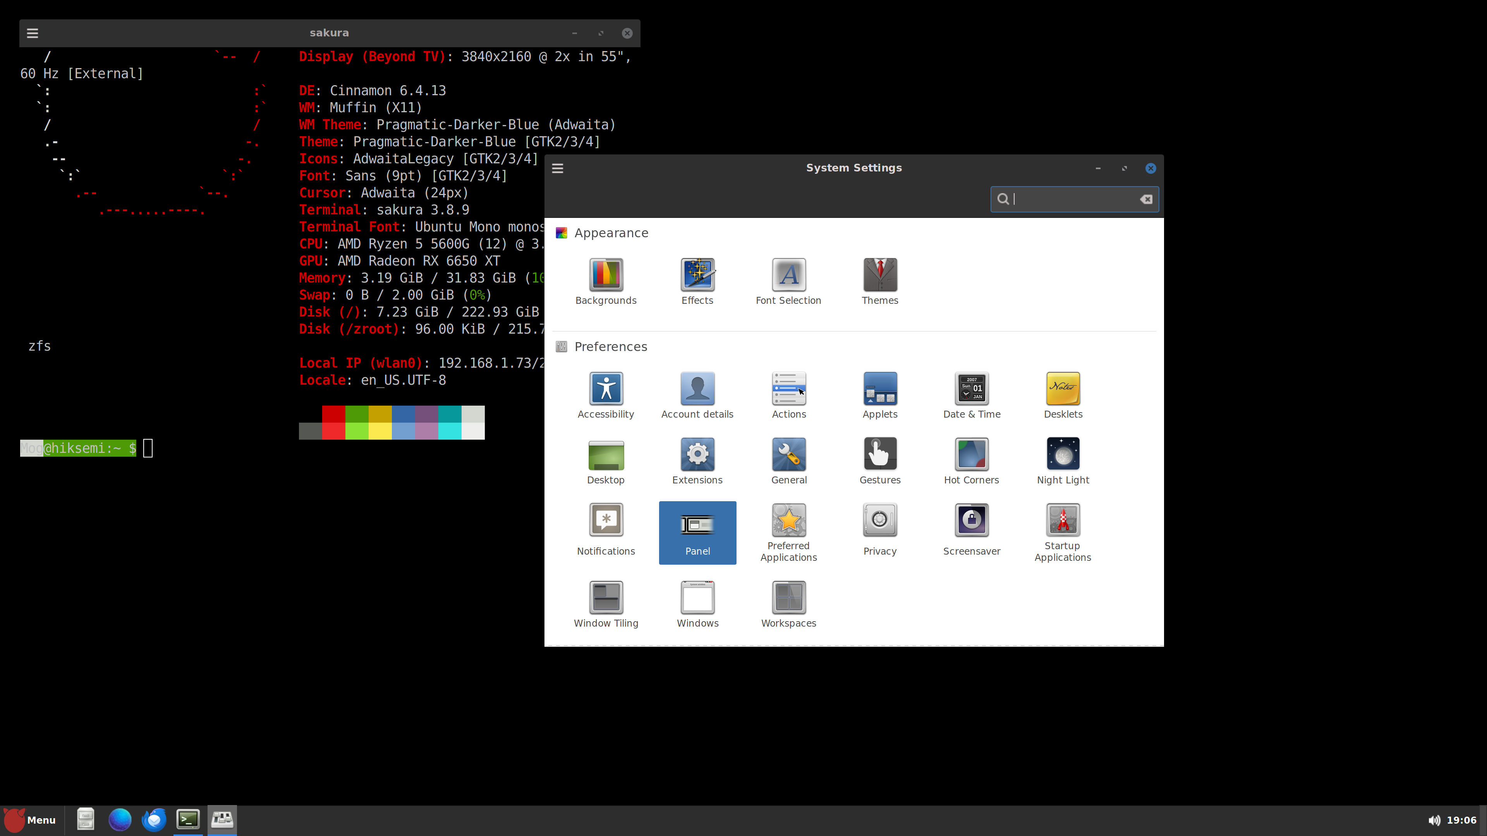Open the Applets preferences
Image resolution: width=1487 pixels, height=836 pixels.
(x=880, y=395)
